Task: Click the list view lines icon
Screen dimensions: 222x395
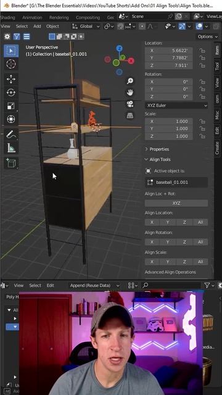Action: [x=27, y=36]
